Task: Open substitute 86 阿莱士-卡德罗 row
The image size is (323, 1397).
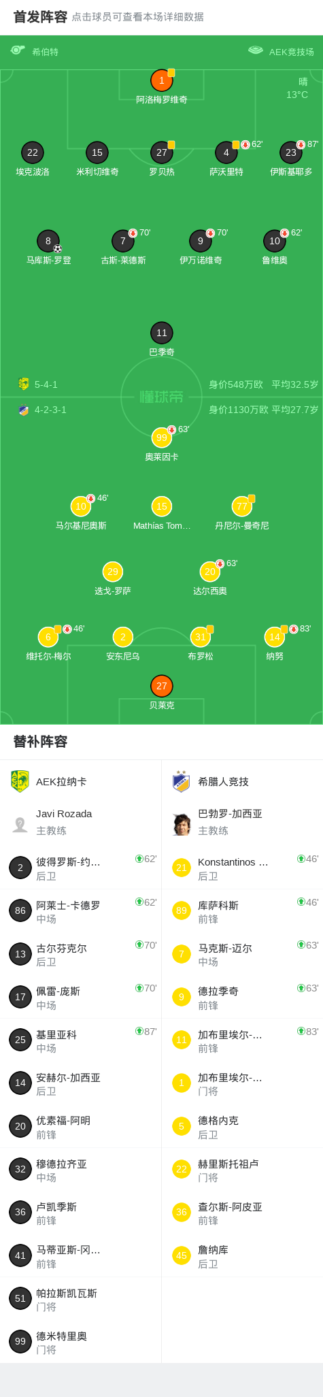Action: (x=81, y=911)
